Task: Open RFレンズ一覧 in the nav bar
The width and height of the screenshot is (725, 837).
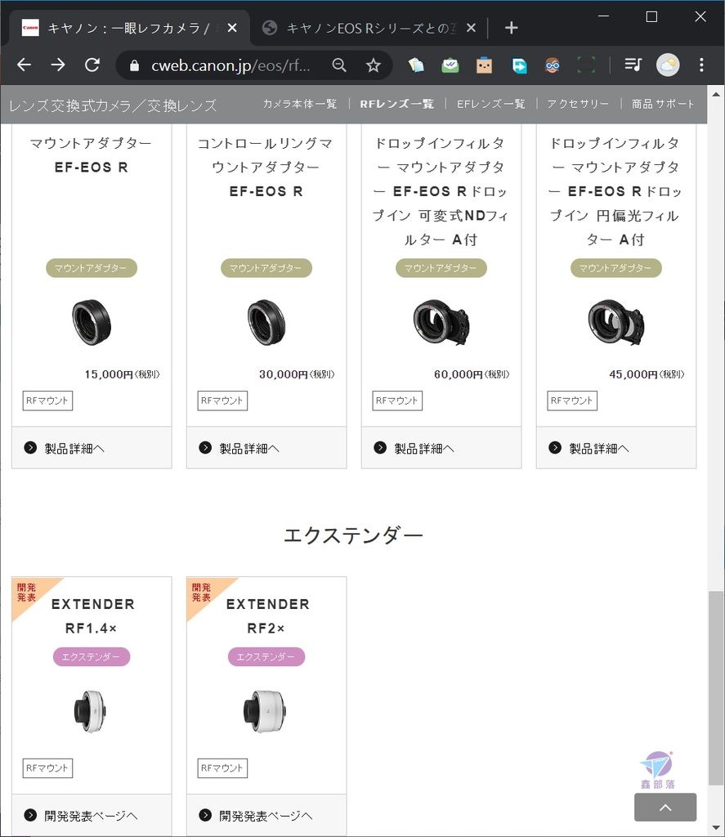Action: [x=396, y=104]
